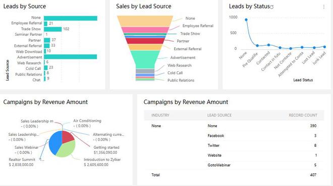Click the pink Employee Referral funnel segment
Image resolution: width=333 pixels, height=186 pixels.
tap(145, 30)
